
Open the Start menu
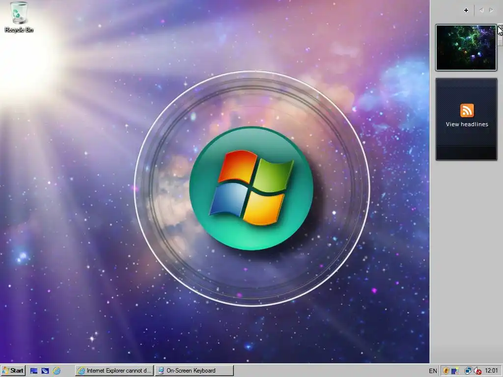pos(13,371)
